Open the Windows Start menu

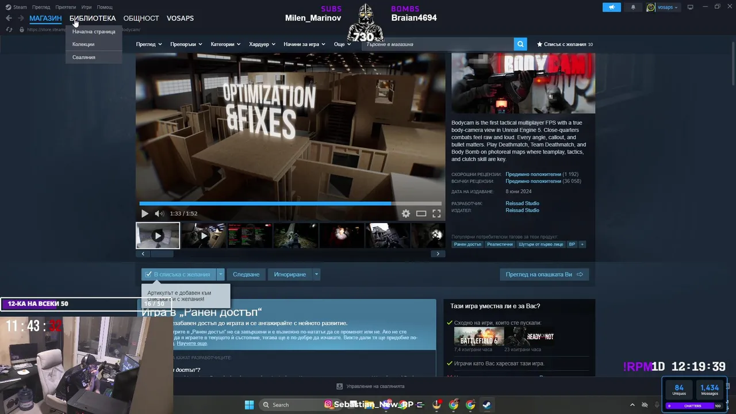(249, 405)
